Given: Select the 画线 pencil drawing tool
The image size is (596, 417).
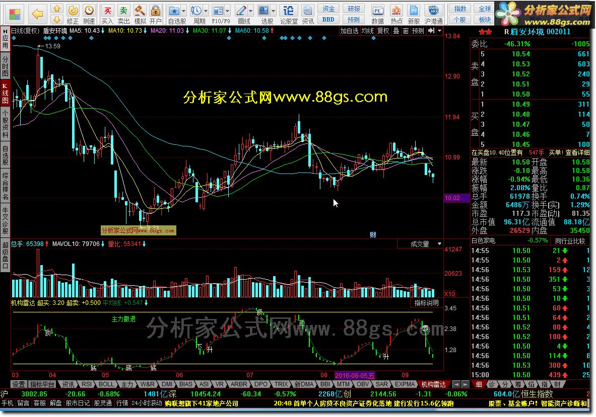Looking at the screenshot, I should 241,10.
